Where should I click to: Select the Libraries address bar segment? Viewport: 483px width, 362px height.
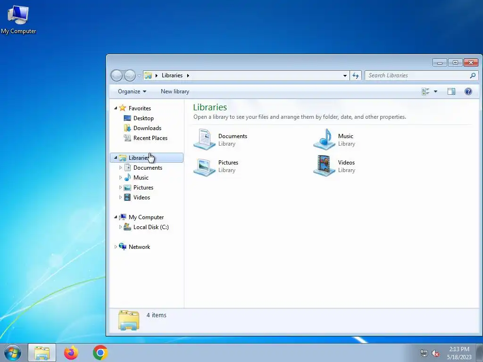tap(172, 75)
